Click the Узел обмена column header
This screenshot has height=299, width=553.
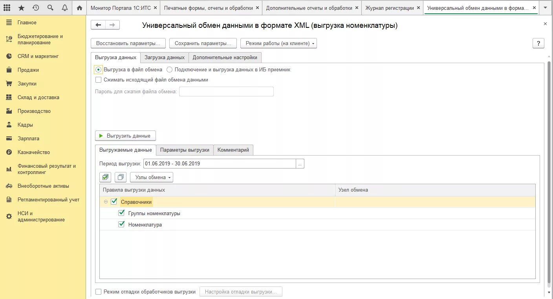(435, 190)
